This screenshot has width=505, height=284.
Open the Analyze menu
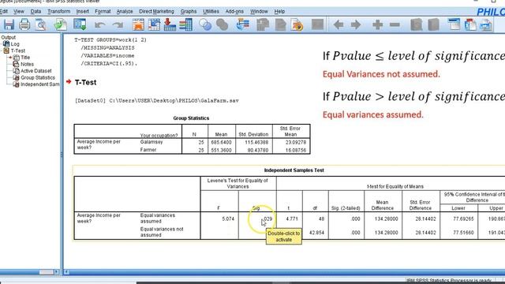pyautogui.click(x=125, y=11)
